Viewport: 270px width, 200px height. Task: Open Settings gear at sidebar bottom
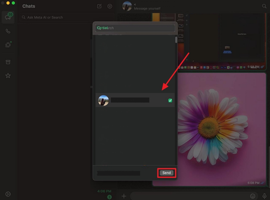click(8, 194)
